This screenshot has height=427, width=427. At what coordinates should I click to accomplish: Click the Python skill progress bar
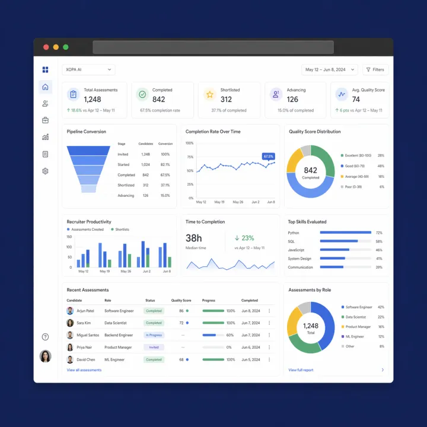346,232
